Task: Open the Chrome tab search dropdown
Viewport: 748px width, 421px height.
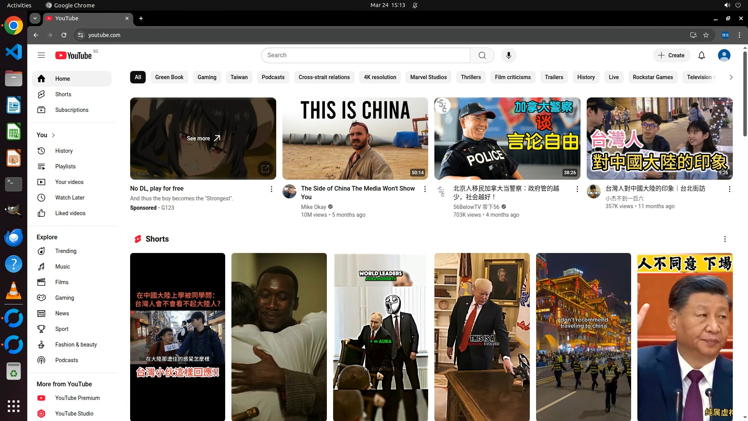Action: pos(35,18)
